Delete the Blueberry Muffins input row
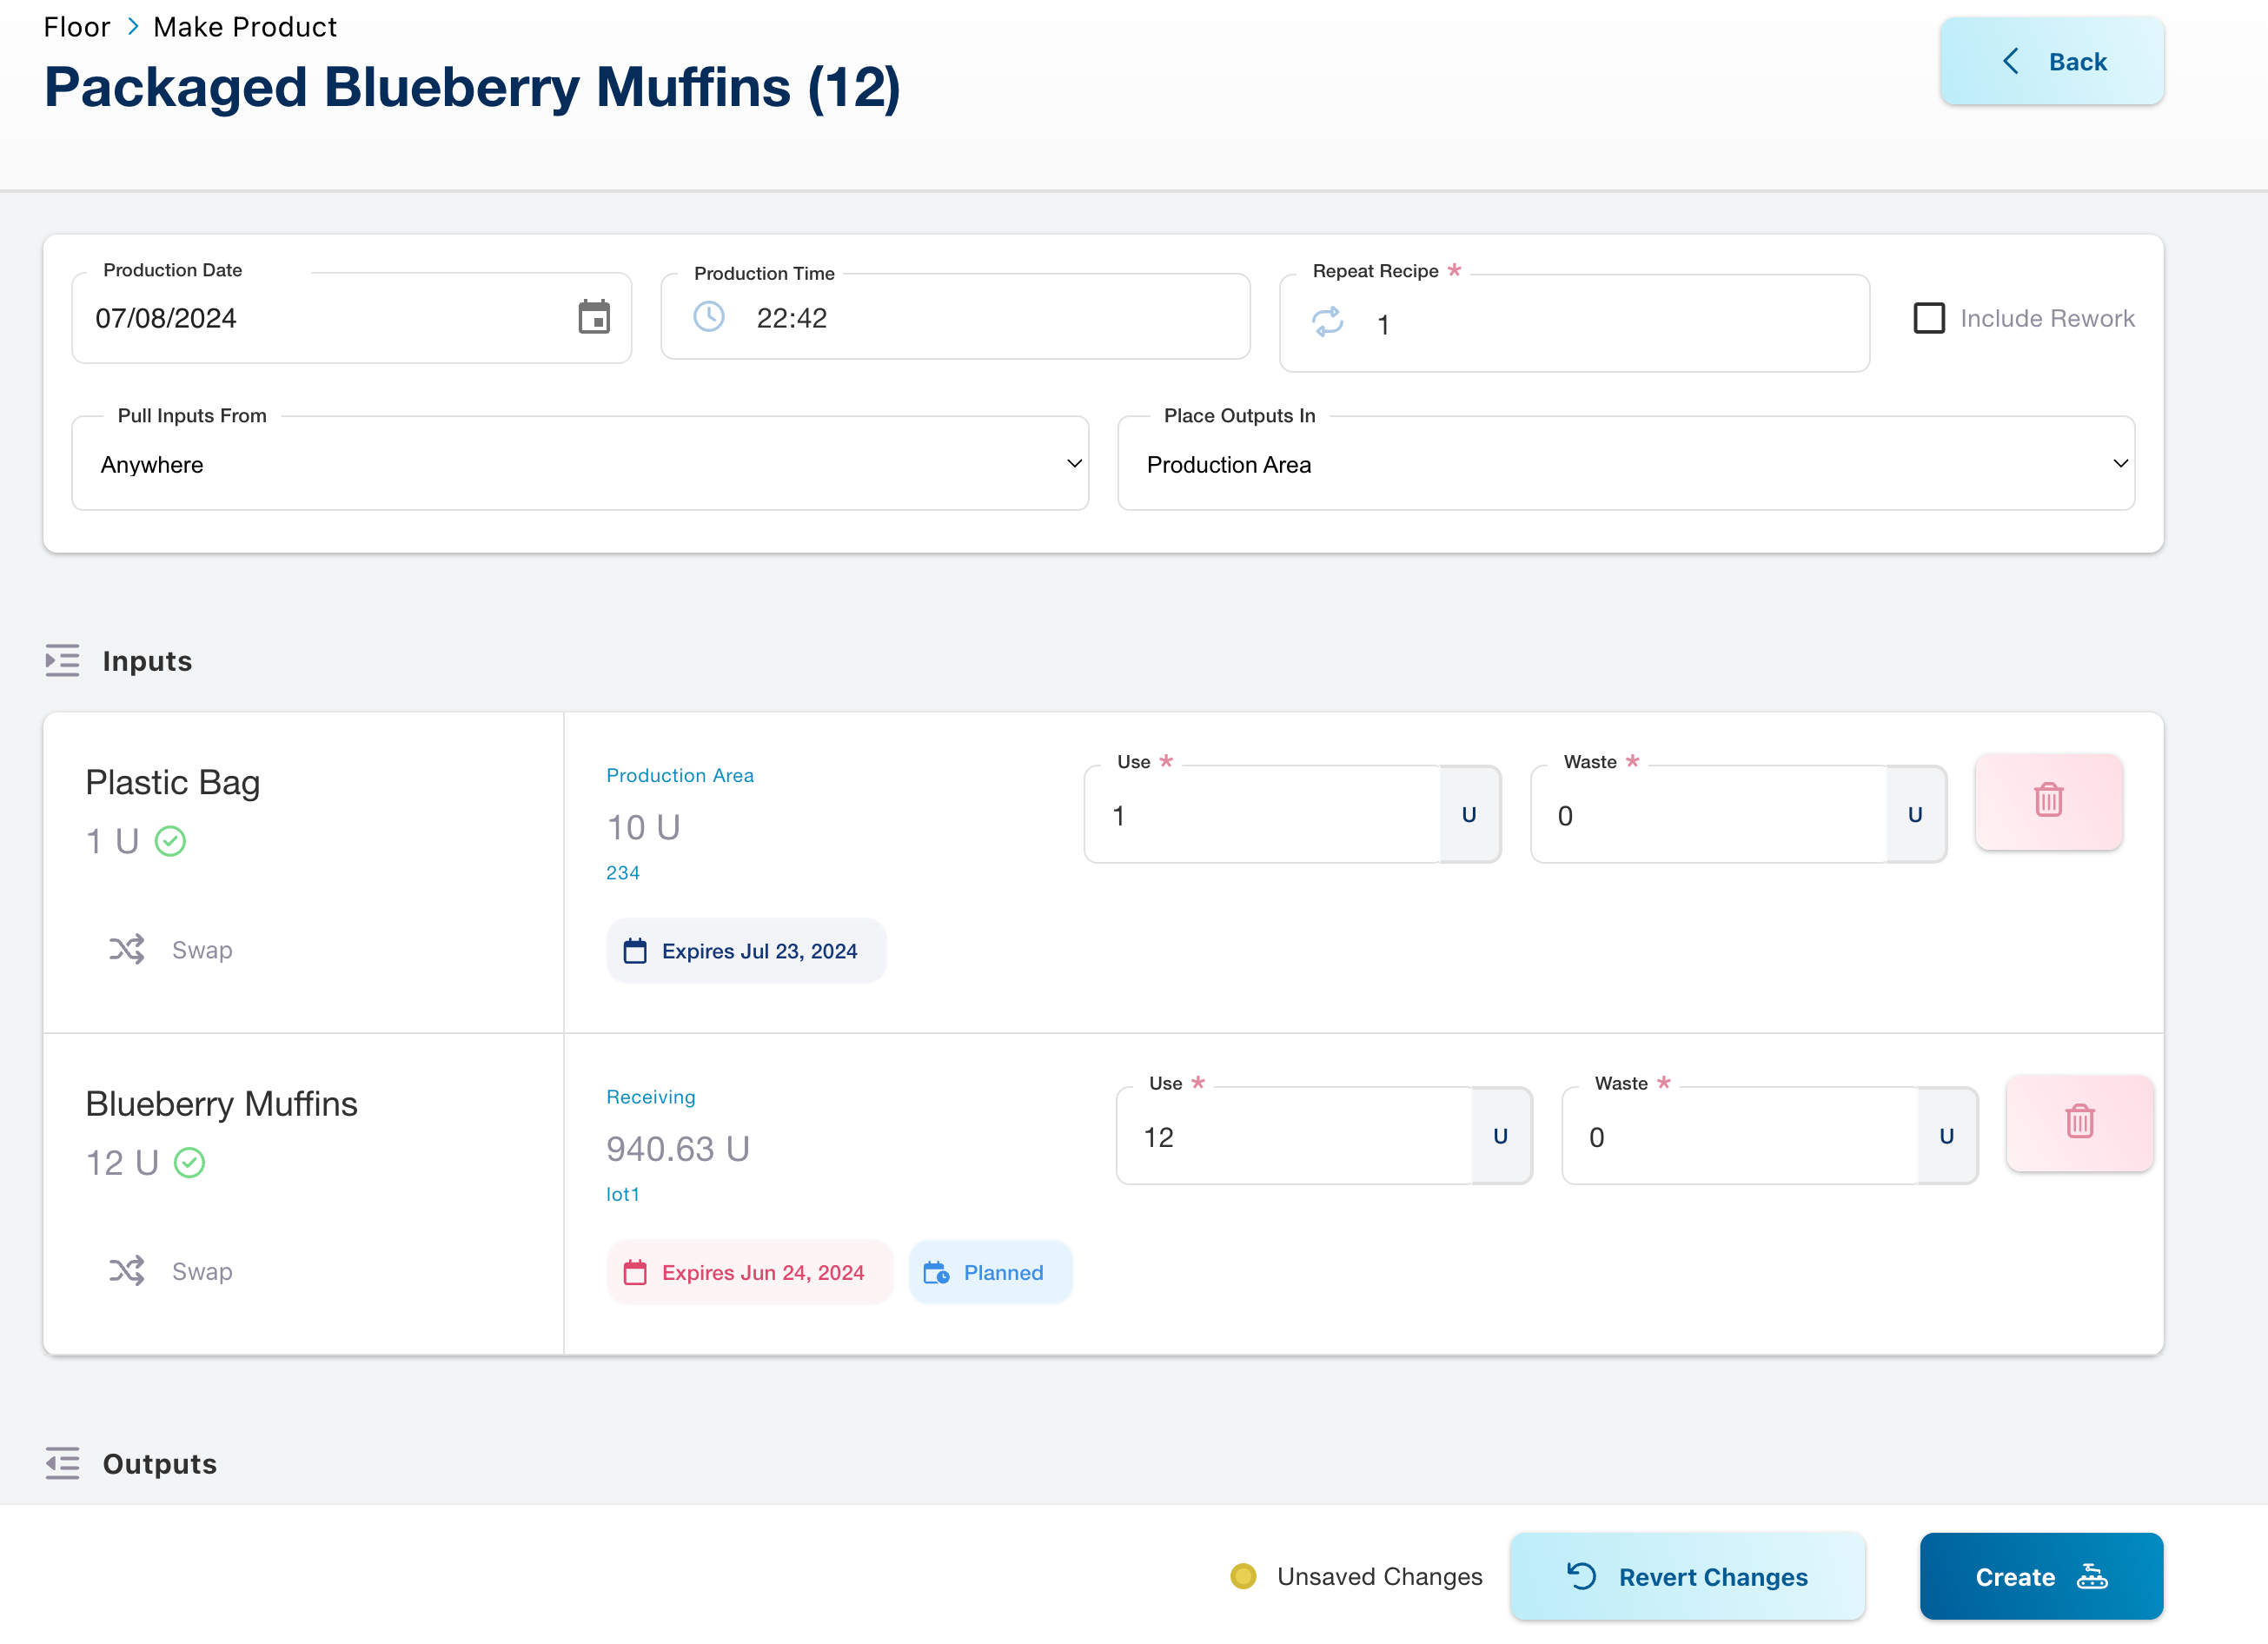Viewport: 2268px width, 1644px height. point(2079,1122)
